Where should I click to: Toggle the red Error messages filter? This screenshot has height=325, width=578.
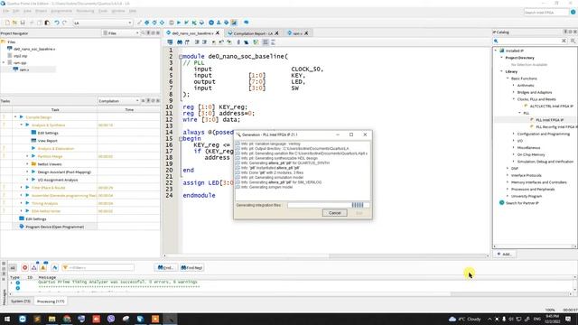[24, 267]
